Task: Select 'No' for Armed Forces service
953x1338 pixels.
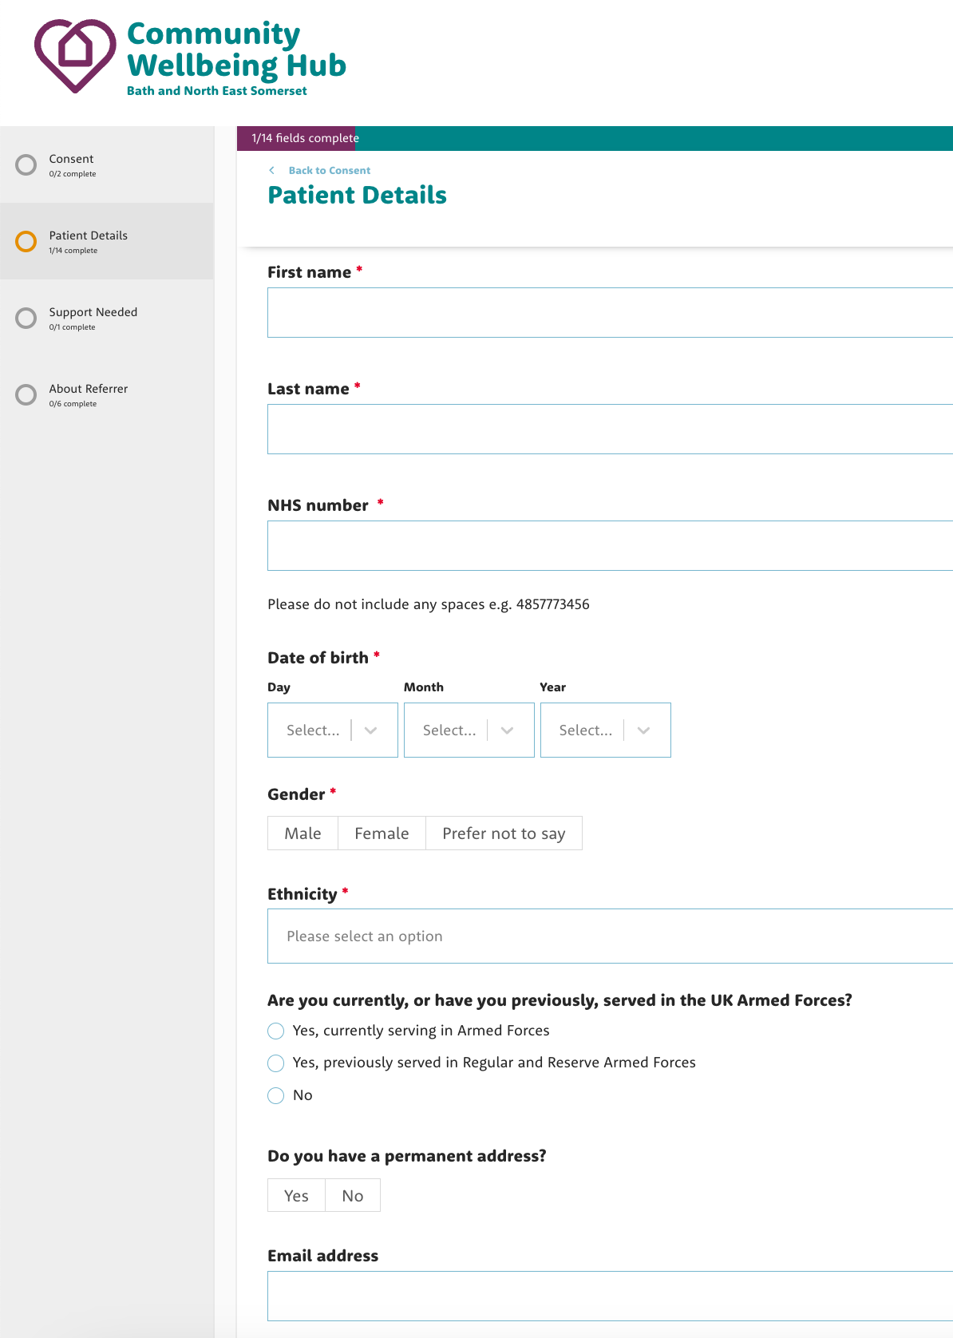Action: point(276,1095)
